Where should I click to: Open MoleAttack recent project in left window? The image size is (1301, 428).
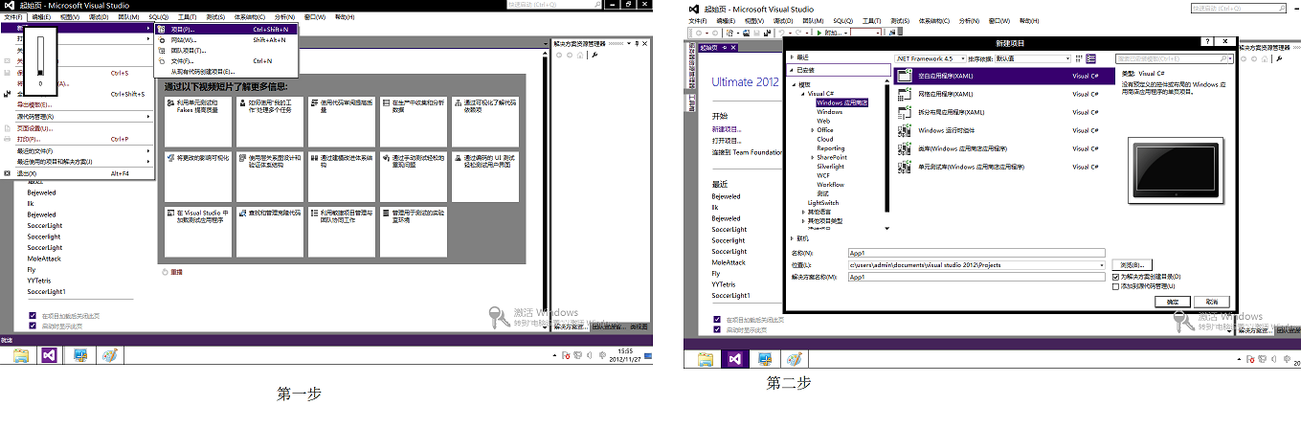(x=44, y=259)
